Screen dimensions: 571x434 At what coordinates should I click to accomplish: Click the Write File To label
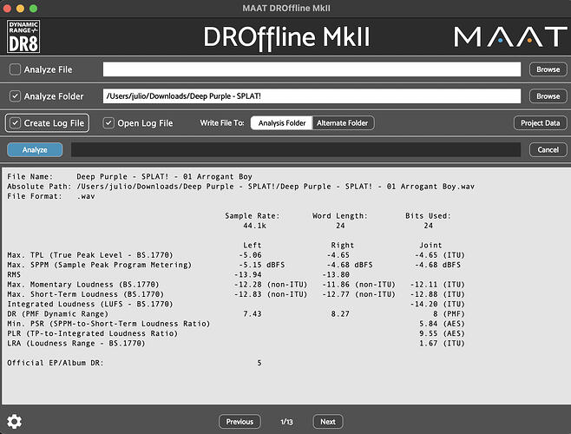click(x=222, y=123)
